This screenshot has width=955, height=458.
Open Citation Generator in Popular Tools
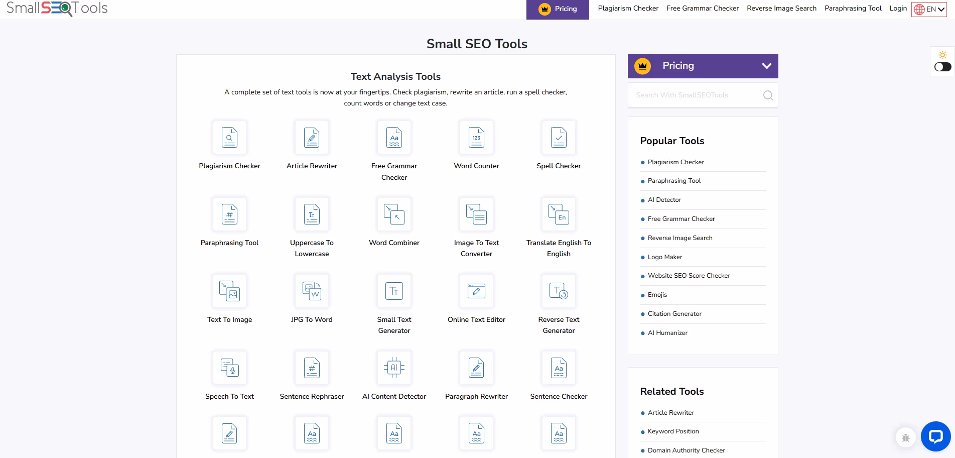point(674,314)
